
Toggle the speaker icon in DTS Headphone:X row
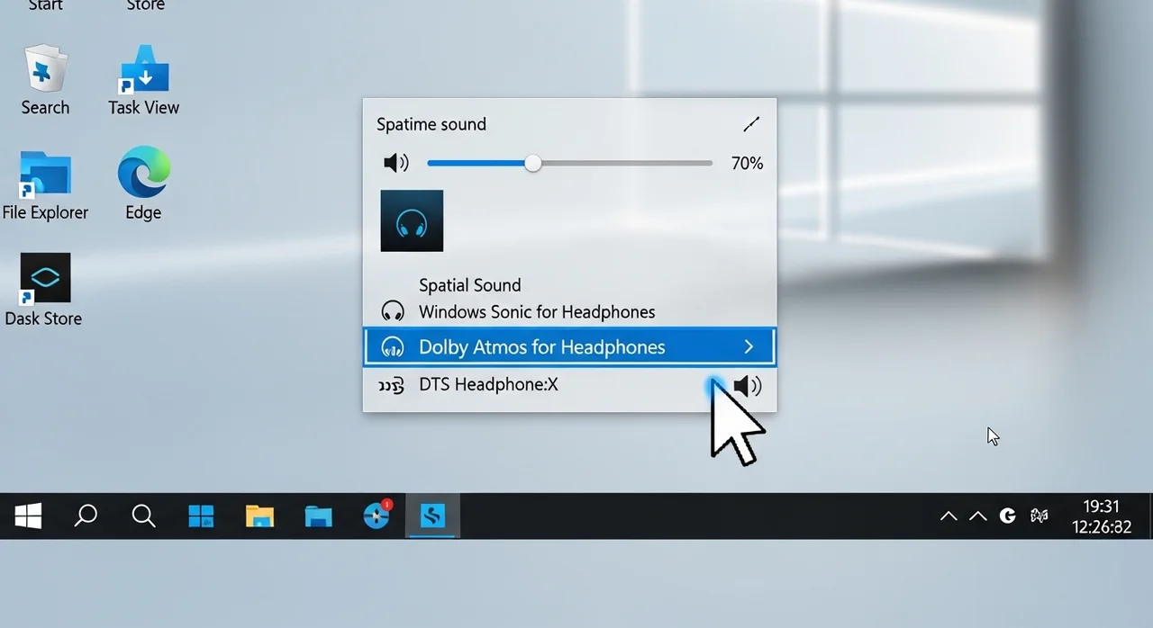[x=747, y=386]
